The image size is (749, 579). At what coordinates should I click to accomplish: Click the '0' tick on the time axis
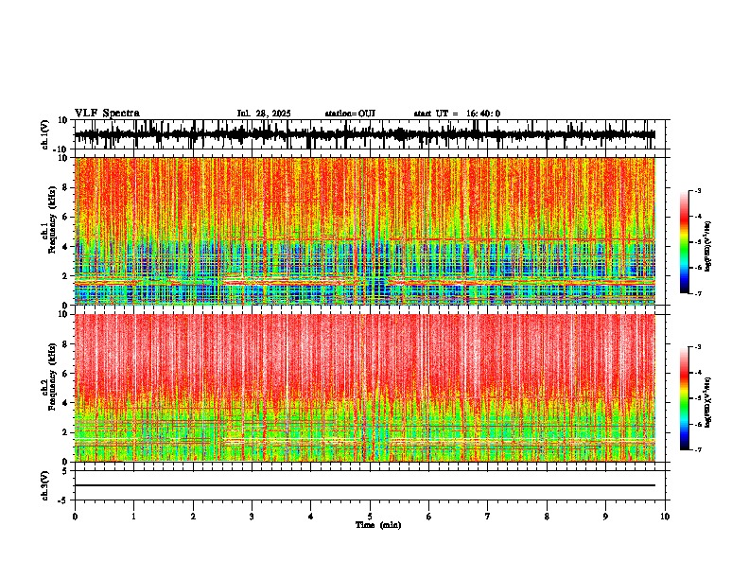(75, 517)
